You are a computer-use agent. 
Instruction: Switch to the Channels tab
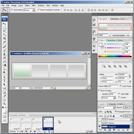[112, 104]
